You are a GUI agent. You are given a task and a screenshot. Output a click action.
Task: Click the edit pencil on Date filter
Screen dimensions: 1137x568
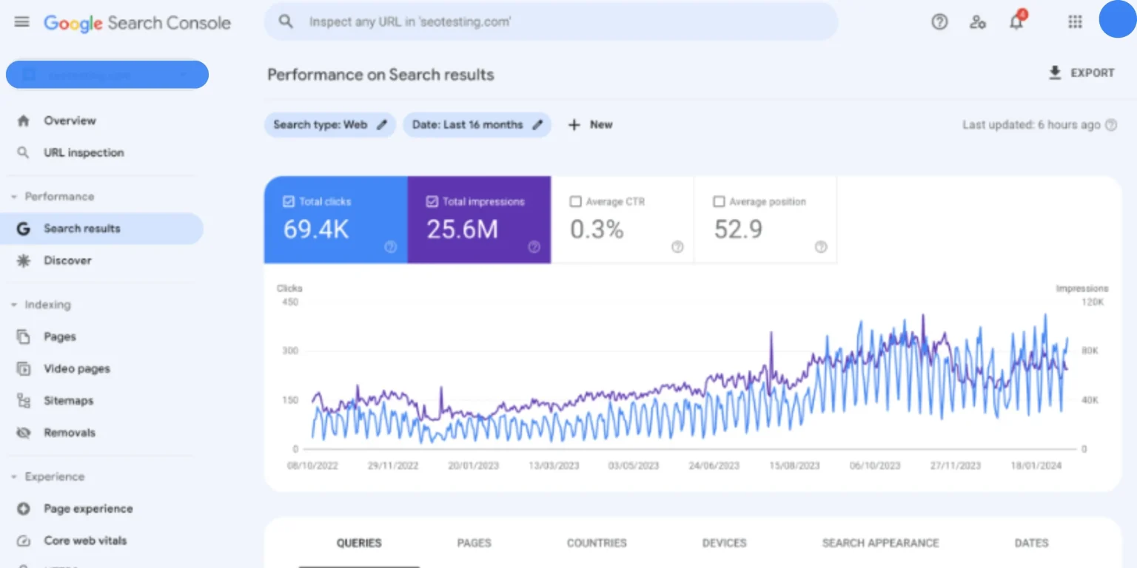click(x=537, y=125)
